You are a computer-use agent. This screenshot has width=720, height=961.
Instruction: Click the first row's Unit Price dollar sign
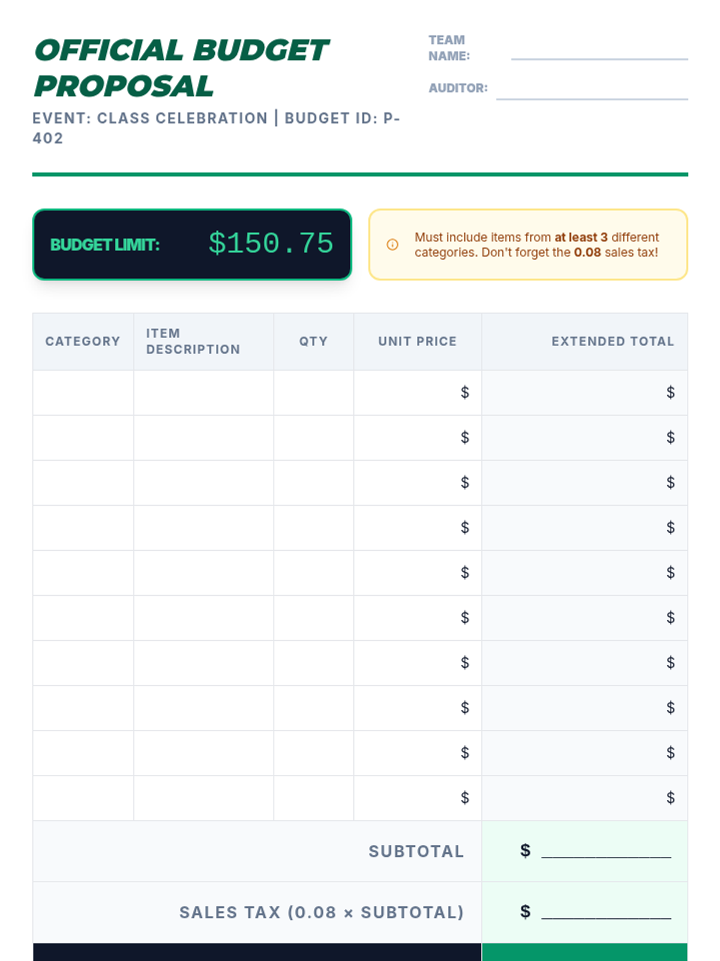point(464,393)
